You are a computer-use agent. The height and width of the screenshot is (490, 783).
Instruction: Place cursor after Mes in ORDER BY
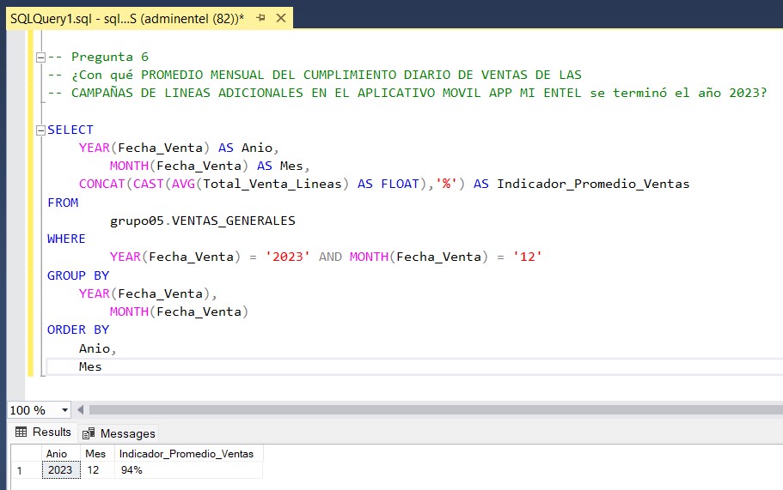[102, 367]
